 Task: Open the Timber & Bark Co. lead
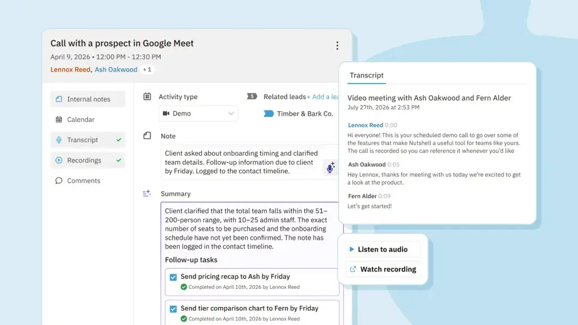tap(305, 114)
